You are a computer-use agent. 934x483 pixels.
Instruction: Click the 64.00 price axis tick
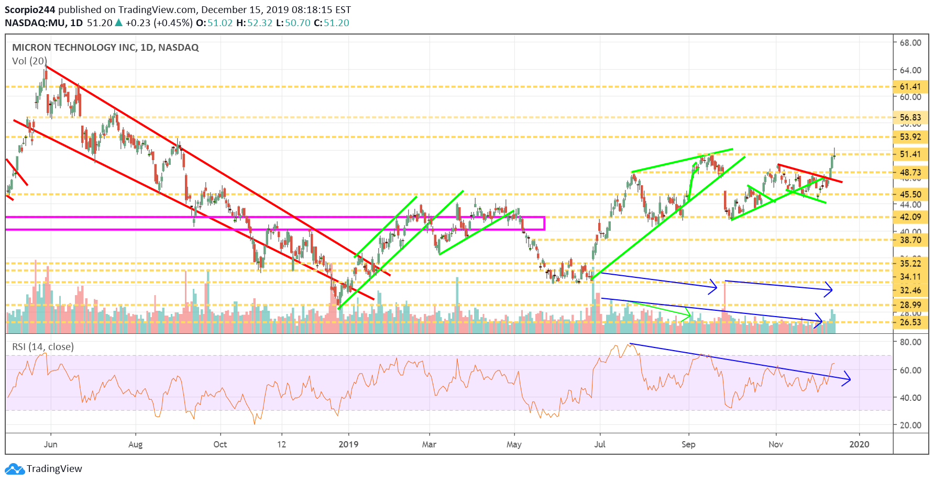[x=910, y=70]
